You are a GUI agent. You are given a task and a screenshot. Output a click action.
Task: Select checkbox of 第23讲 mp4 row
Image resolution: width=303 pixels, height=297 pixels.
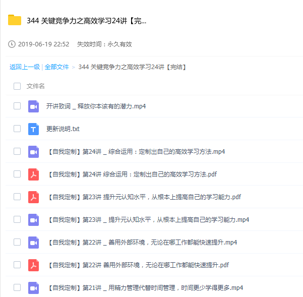point(17,219)
